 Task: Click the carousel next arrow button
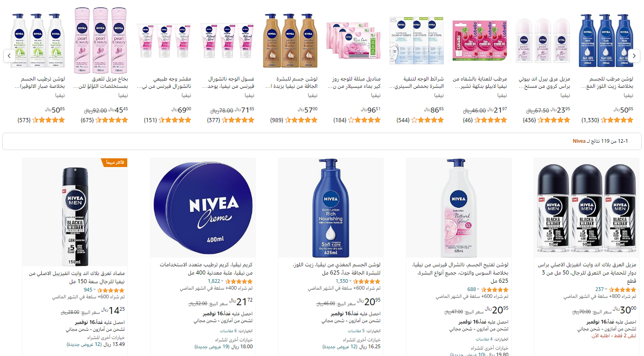(x=634, y=56)
